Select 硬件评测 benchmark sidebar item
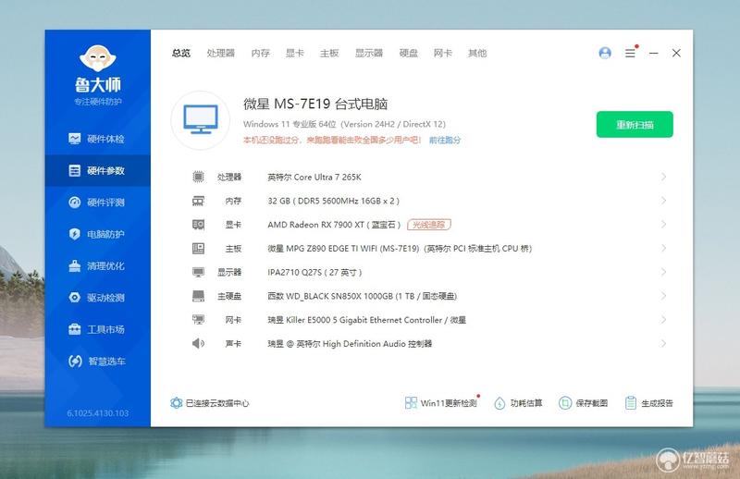Screen dimensions: 740x479 [x=96, y=203]
